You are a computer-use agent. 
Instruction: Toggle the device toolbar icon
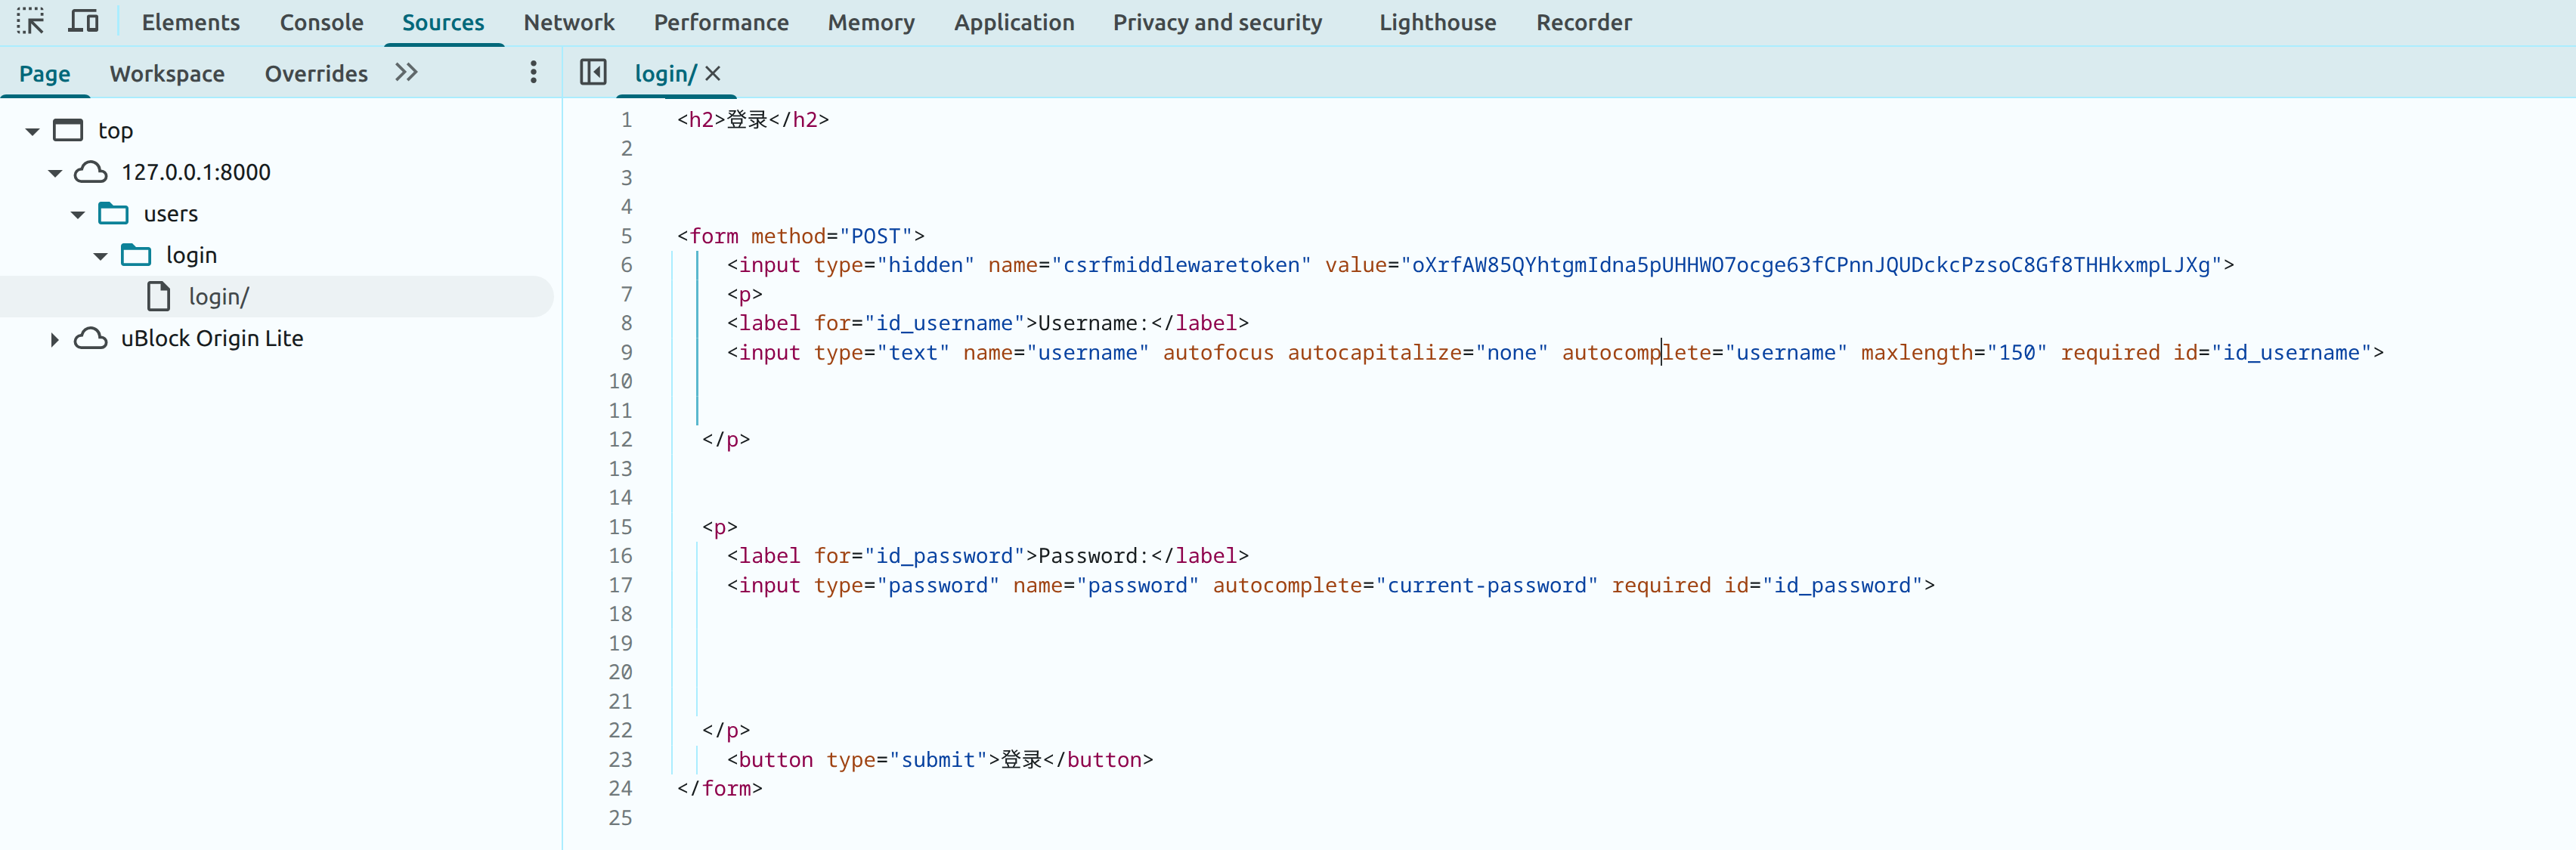pyautogui.click(x=84, y=21)
